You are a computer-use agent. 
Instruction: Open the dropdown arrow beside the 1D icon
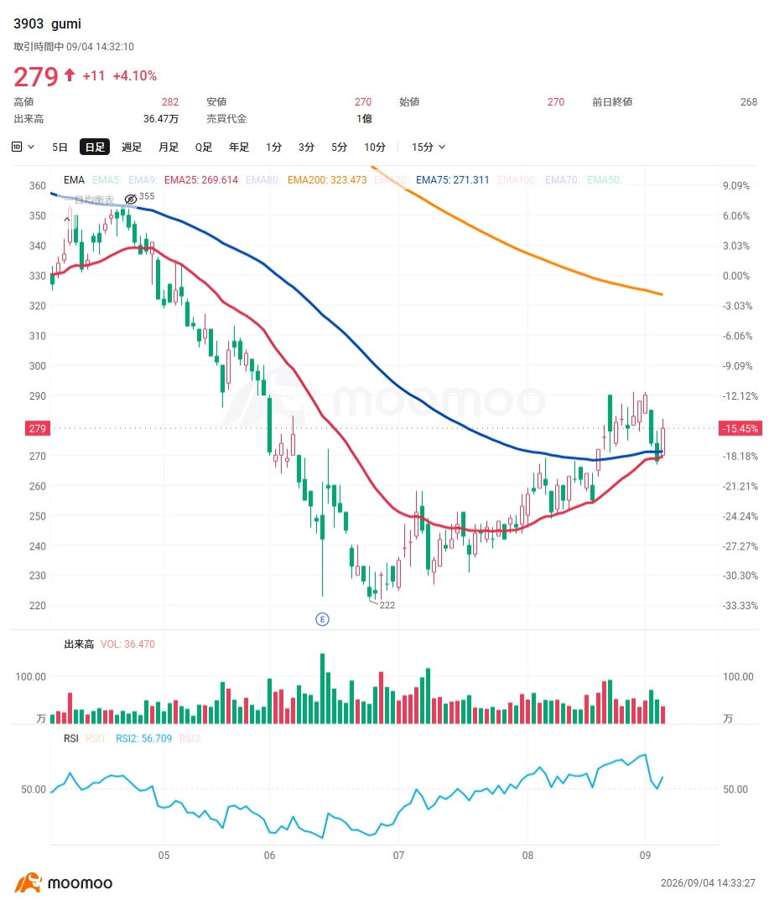(x=31, y=147)
